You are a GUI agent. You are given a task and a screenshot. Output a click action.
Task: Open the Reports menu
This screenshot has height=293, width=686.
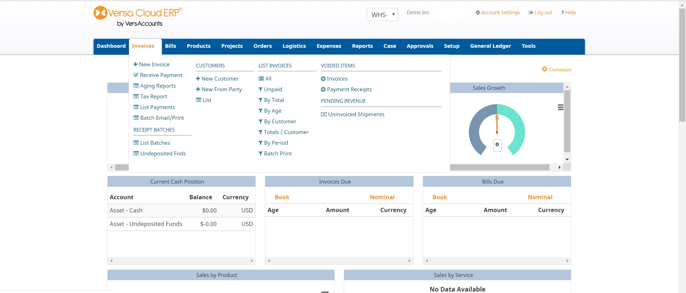362,46
